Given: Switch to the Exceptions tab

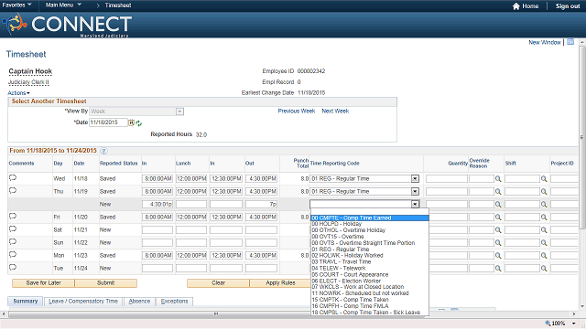Looking at the screenshot, I should click(x=175, y=302).
